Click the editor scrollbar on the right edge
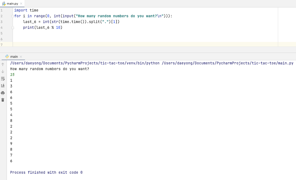Screen dimensions: 296x180 pos(294,25)
